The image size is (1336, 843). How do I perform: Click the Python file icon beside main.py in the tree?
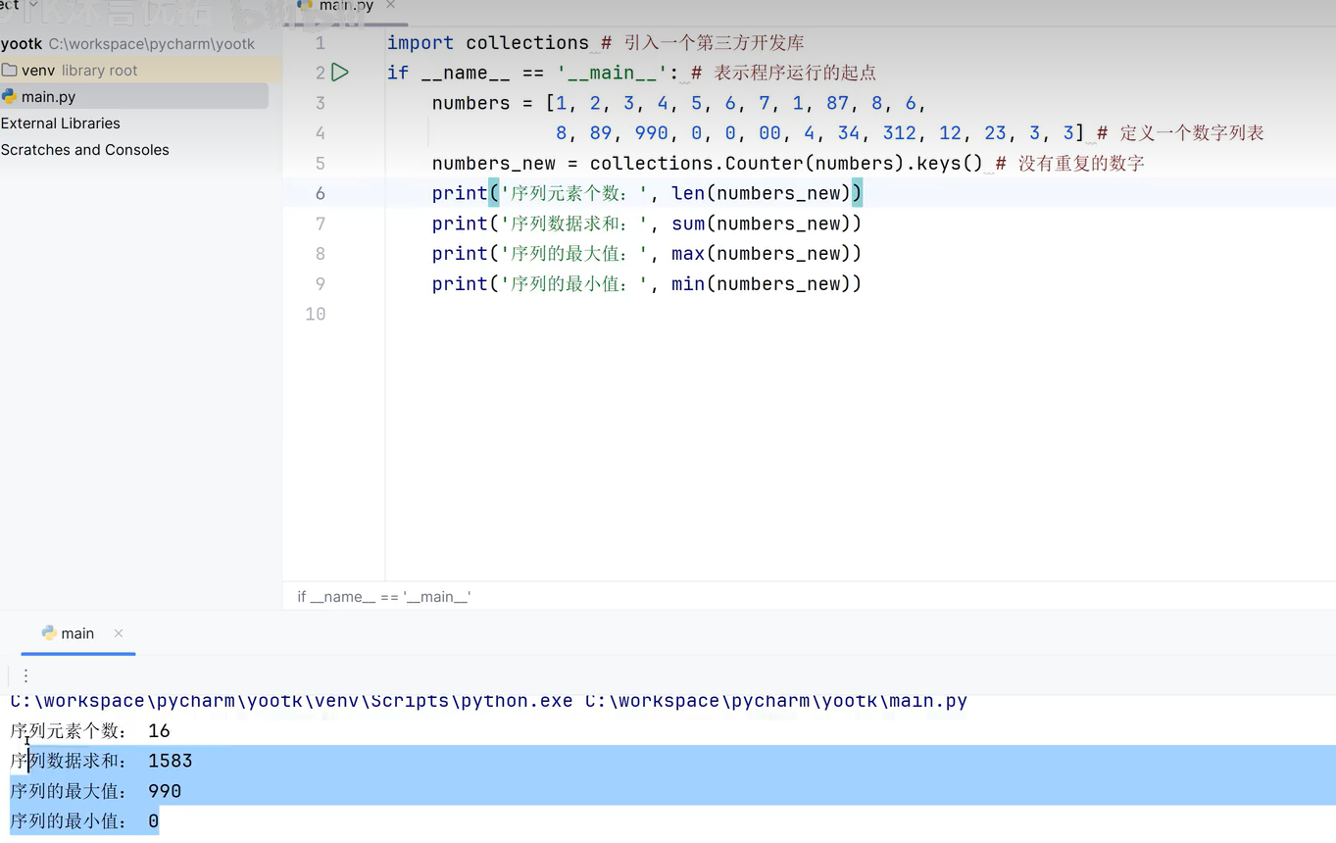coord(10,97)
